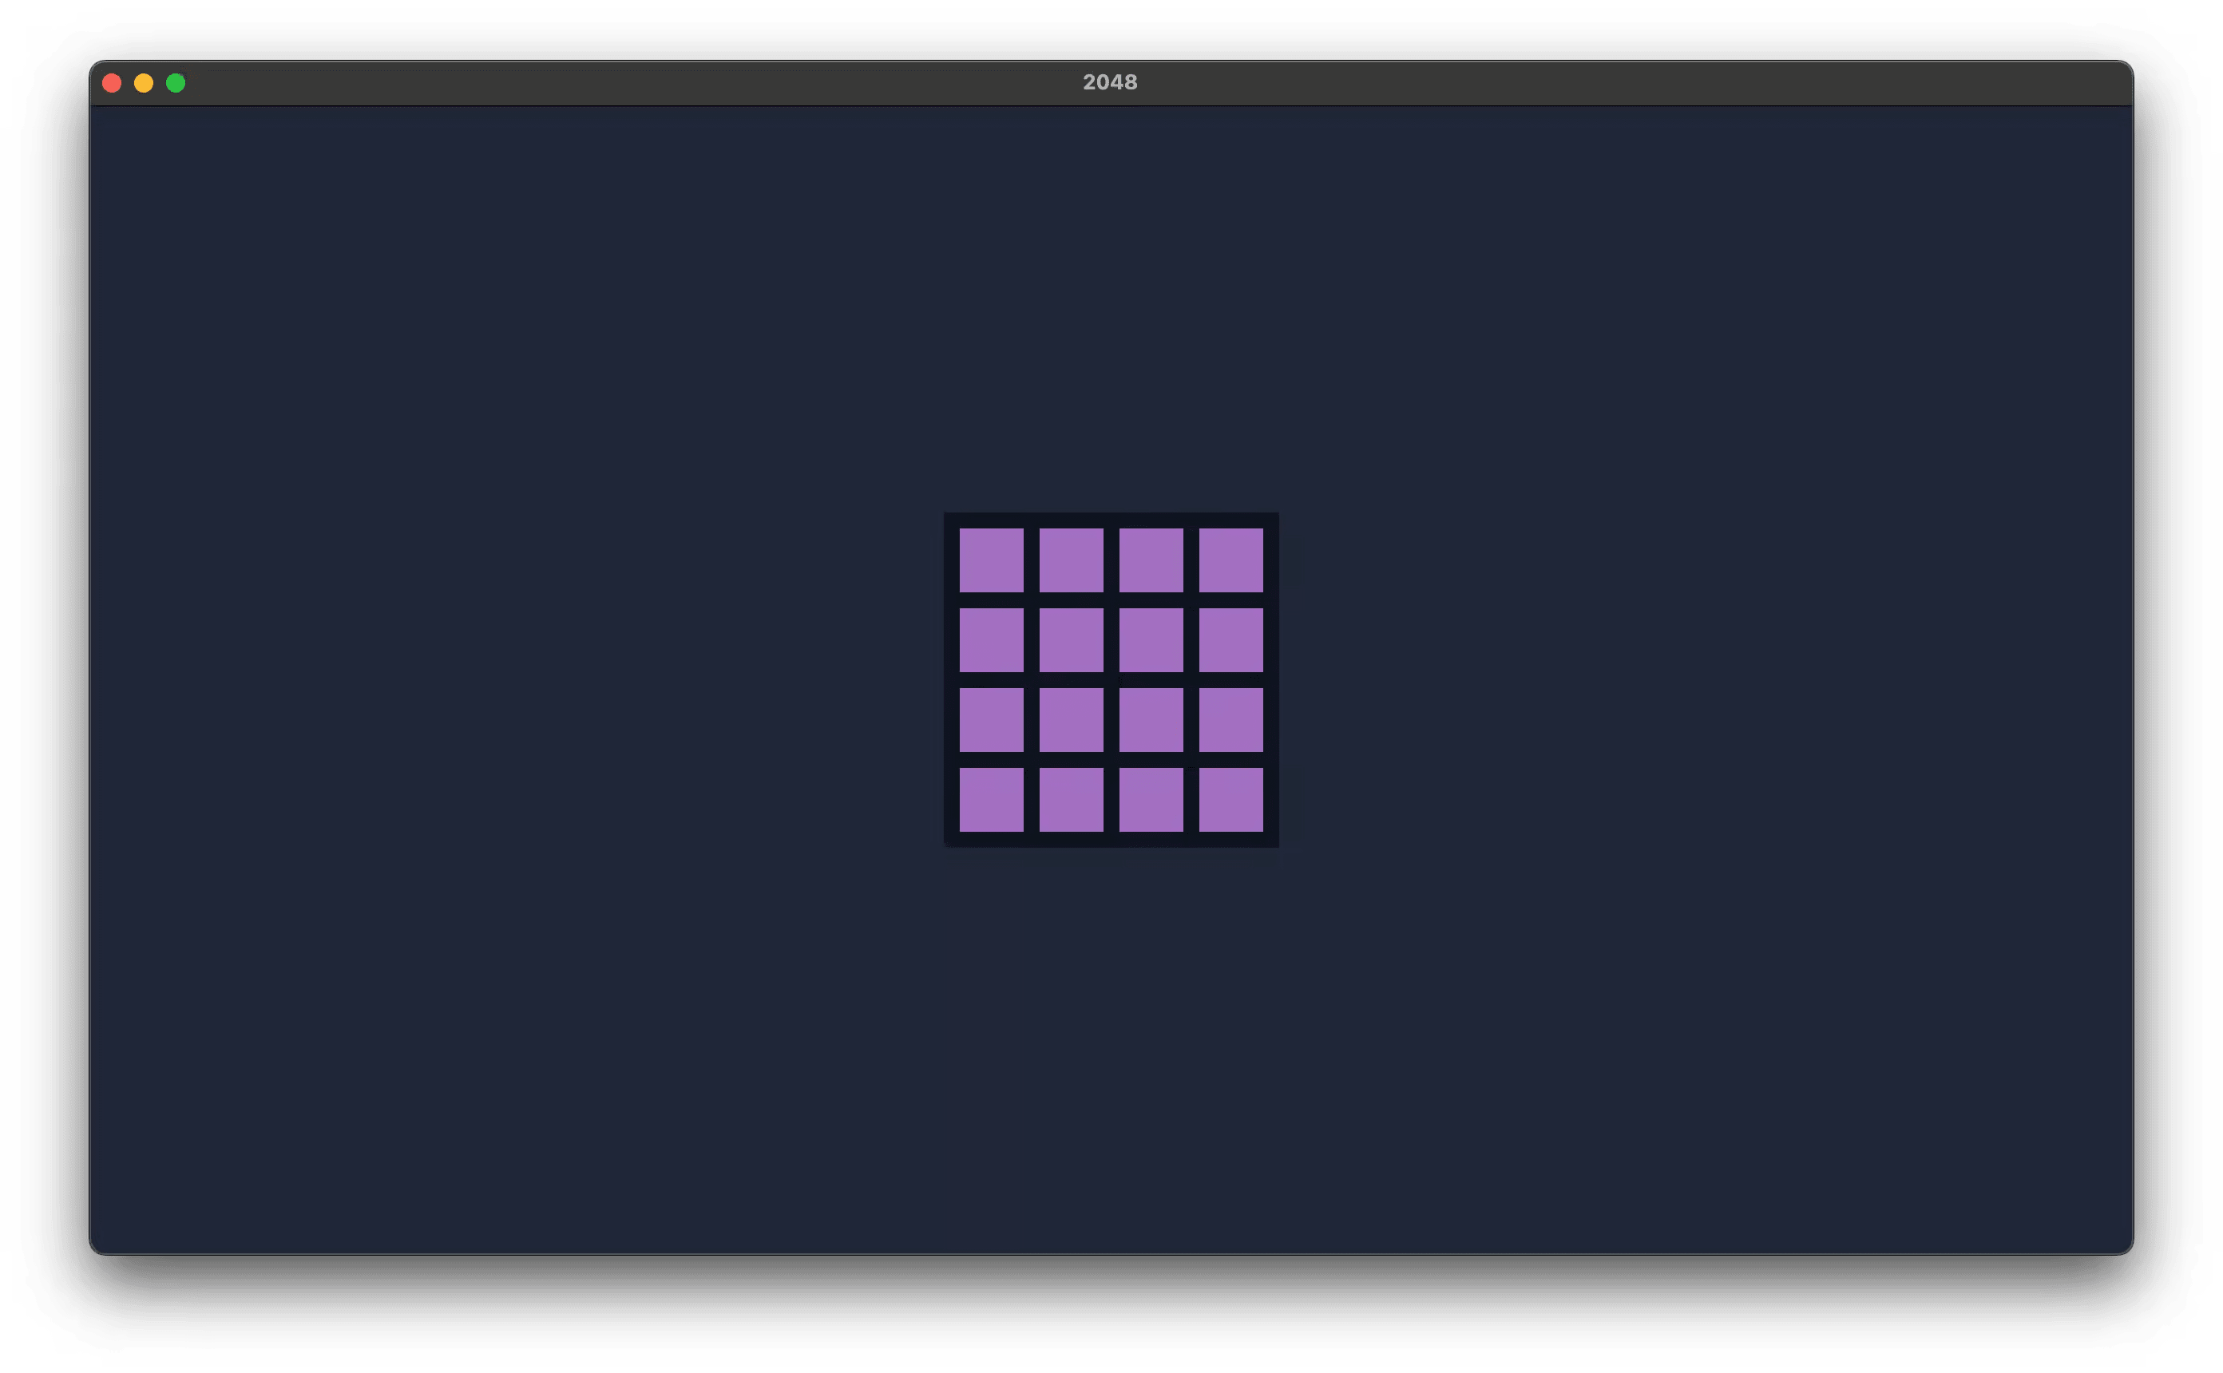Image resolution: width=2223 pixels, height=1373 pixels.
Task: Tap the bottom-row, first-column purple tile
Action: [x=992, y=800]
